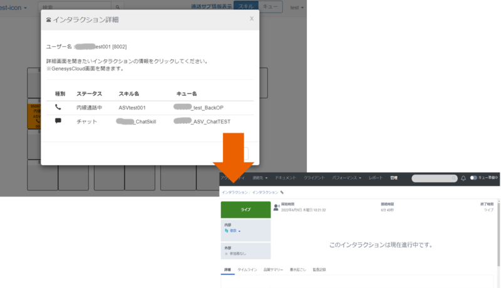
Task: Click the chat bubble icon in the チャット row
Action: pos(58,121)
